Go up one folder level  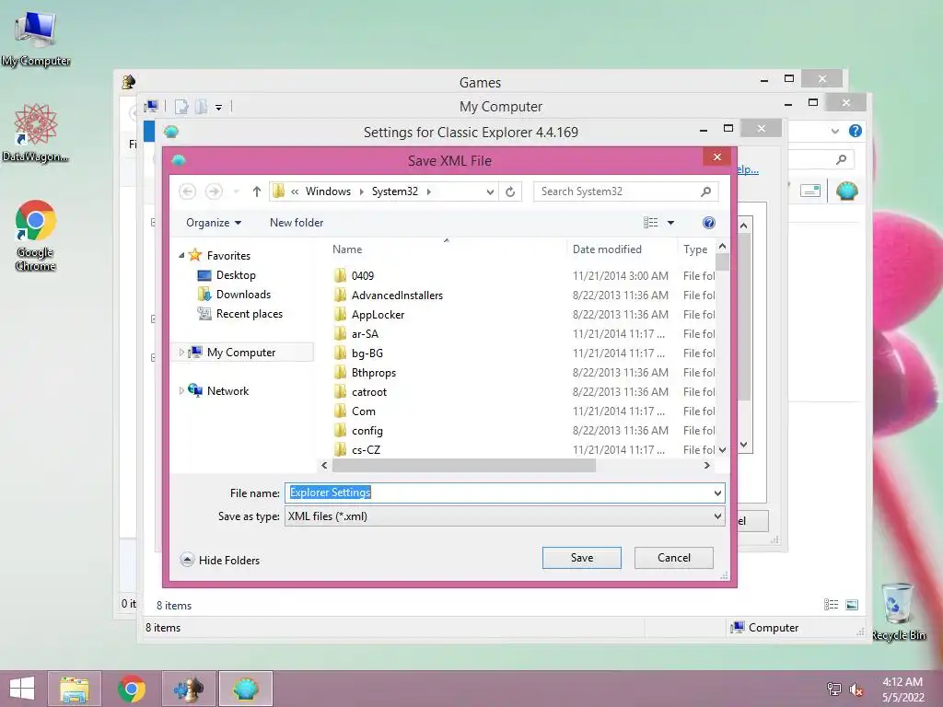coord(257,191)
